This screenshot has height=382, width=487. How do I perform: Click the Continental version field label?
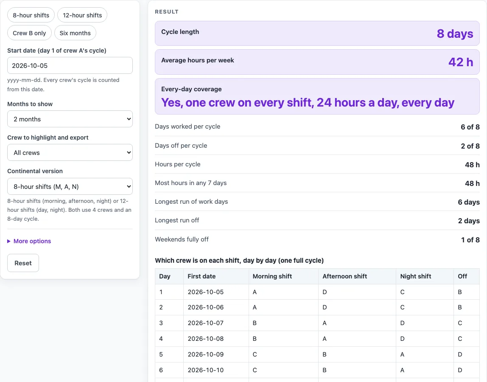tap(35, 171)
